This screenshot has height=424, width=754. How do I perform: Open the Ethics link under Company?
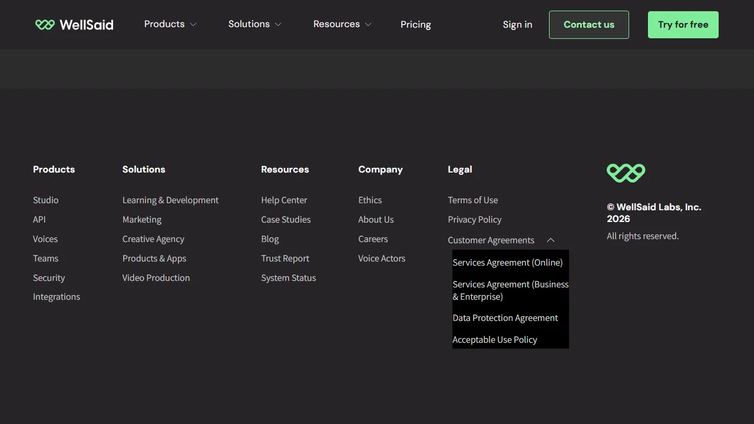click(x=370, y=200)
